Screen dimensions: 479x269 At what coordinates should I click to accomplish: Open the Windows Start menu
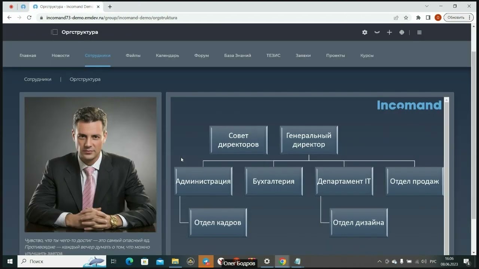tap(10, 262)
